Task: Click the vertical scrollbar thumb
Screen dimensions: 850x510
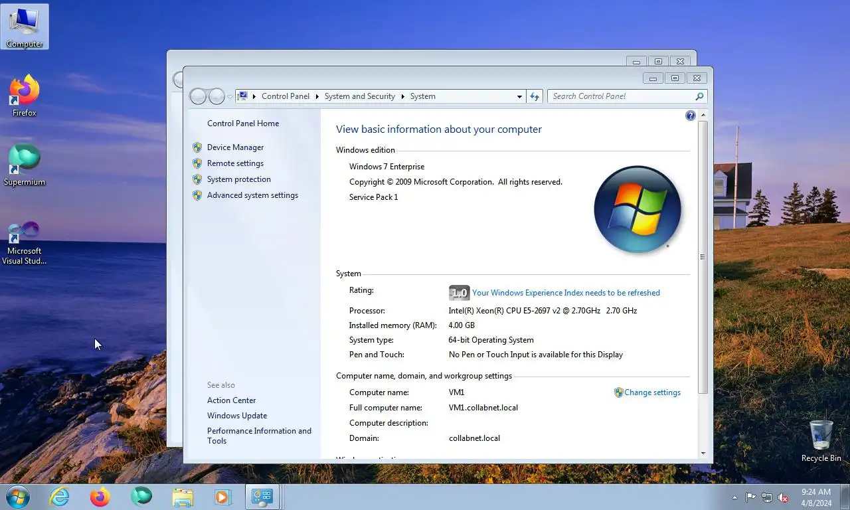Action: (x=703, y=257)
